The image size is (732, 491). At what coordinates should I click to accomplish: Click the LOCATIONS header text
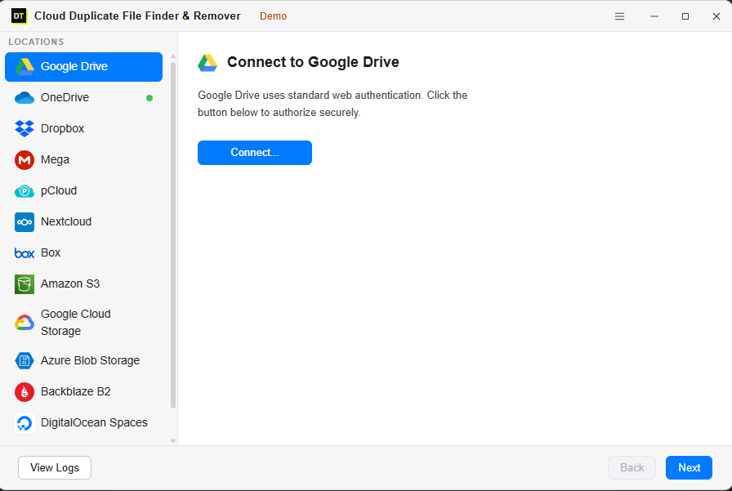point(36,42)
